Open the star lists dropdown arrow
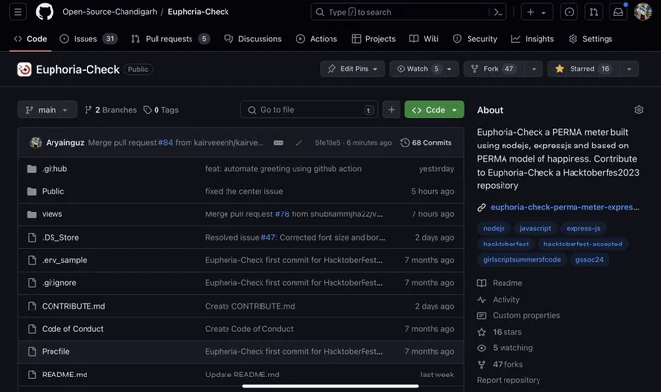The image size is (661, 392). pos(629,69)
